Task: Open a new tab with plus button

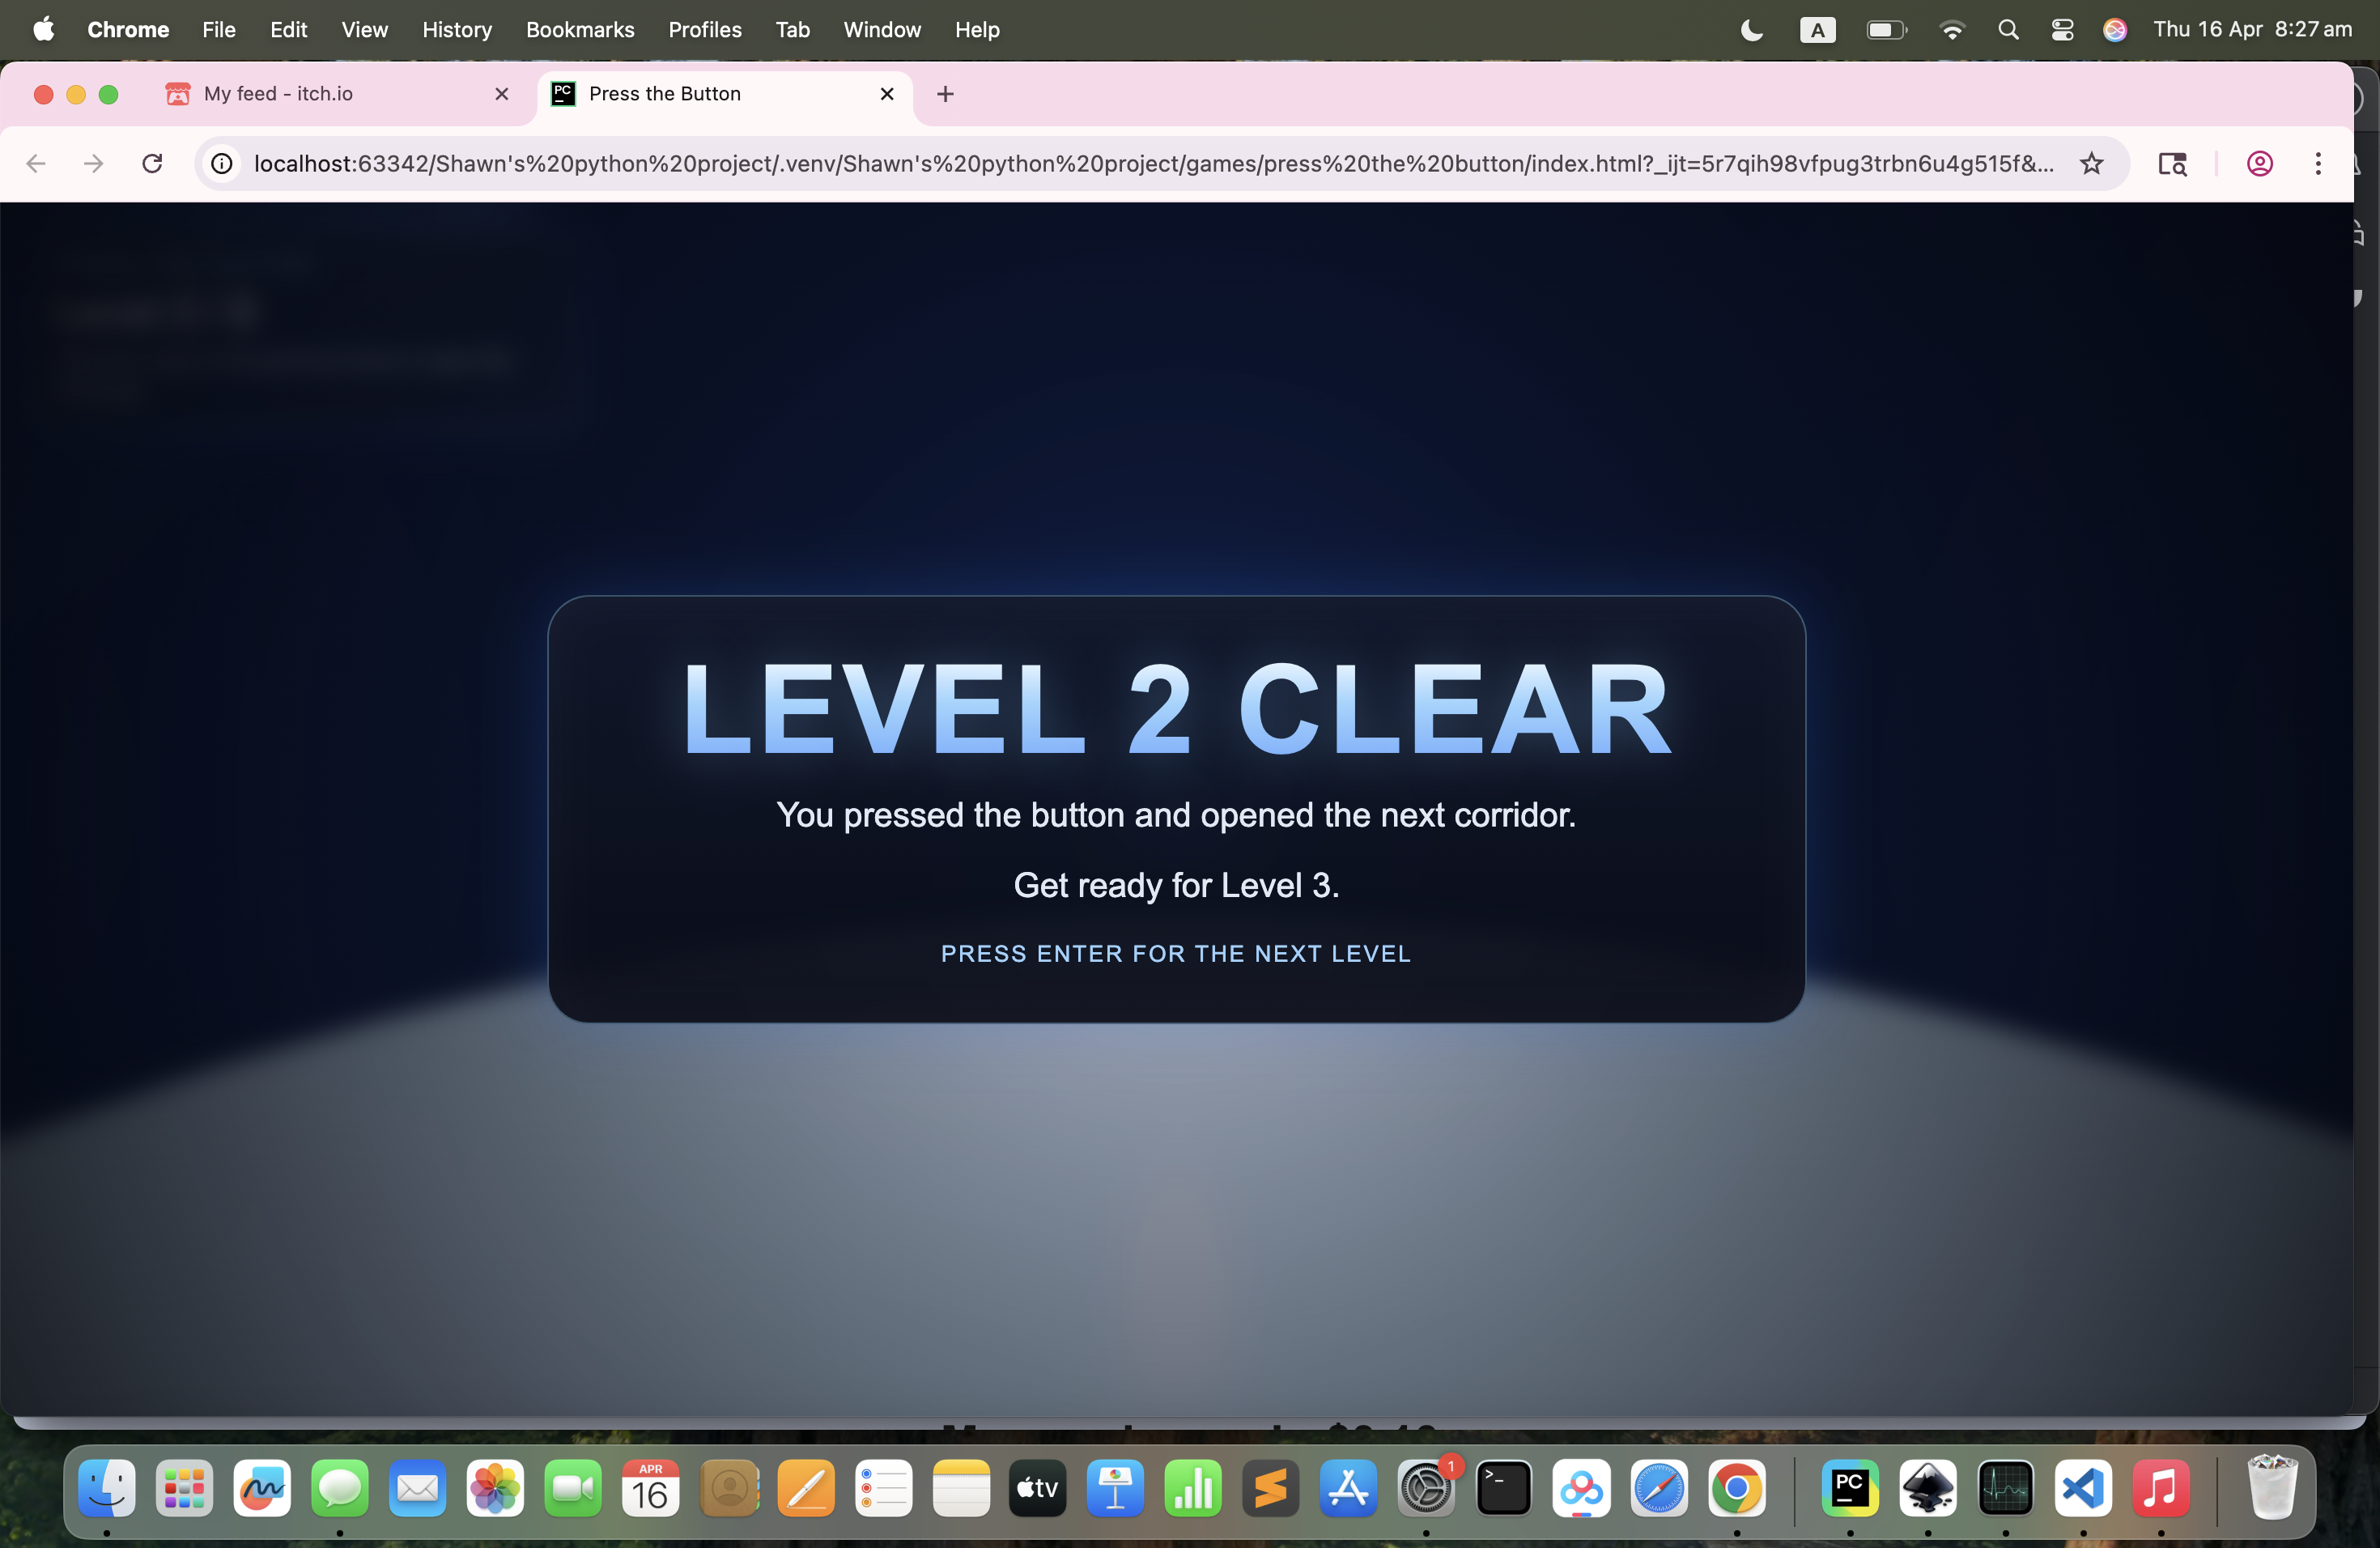Action: point(945,94)
